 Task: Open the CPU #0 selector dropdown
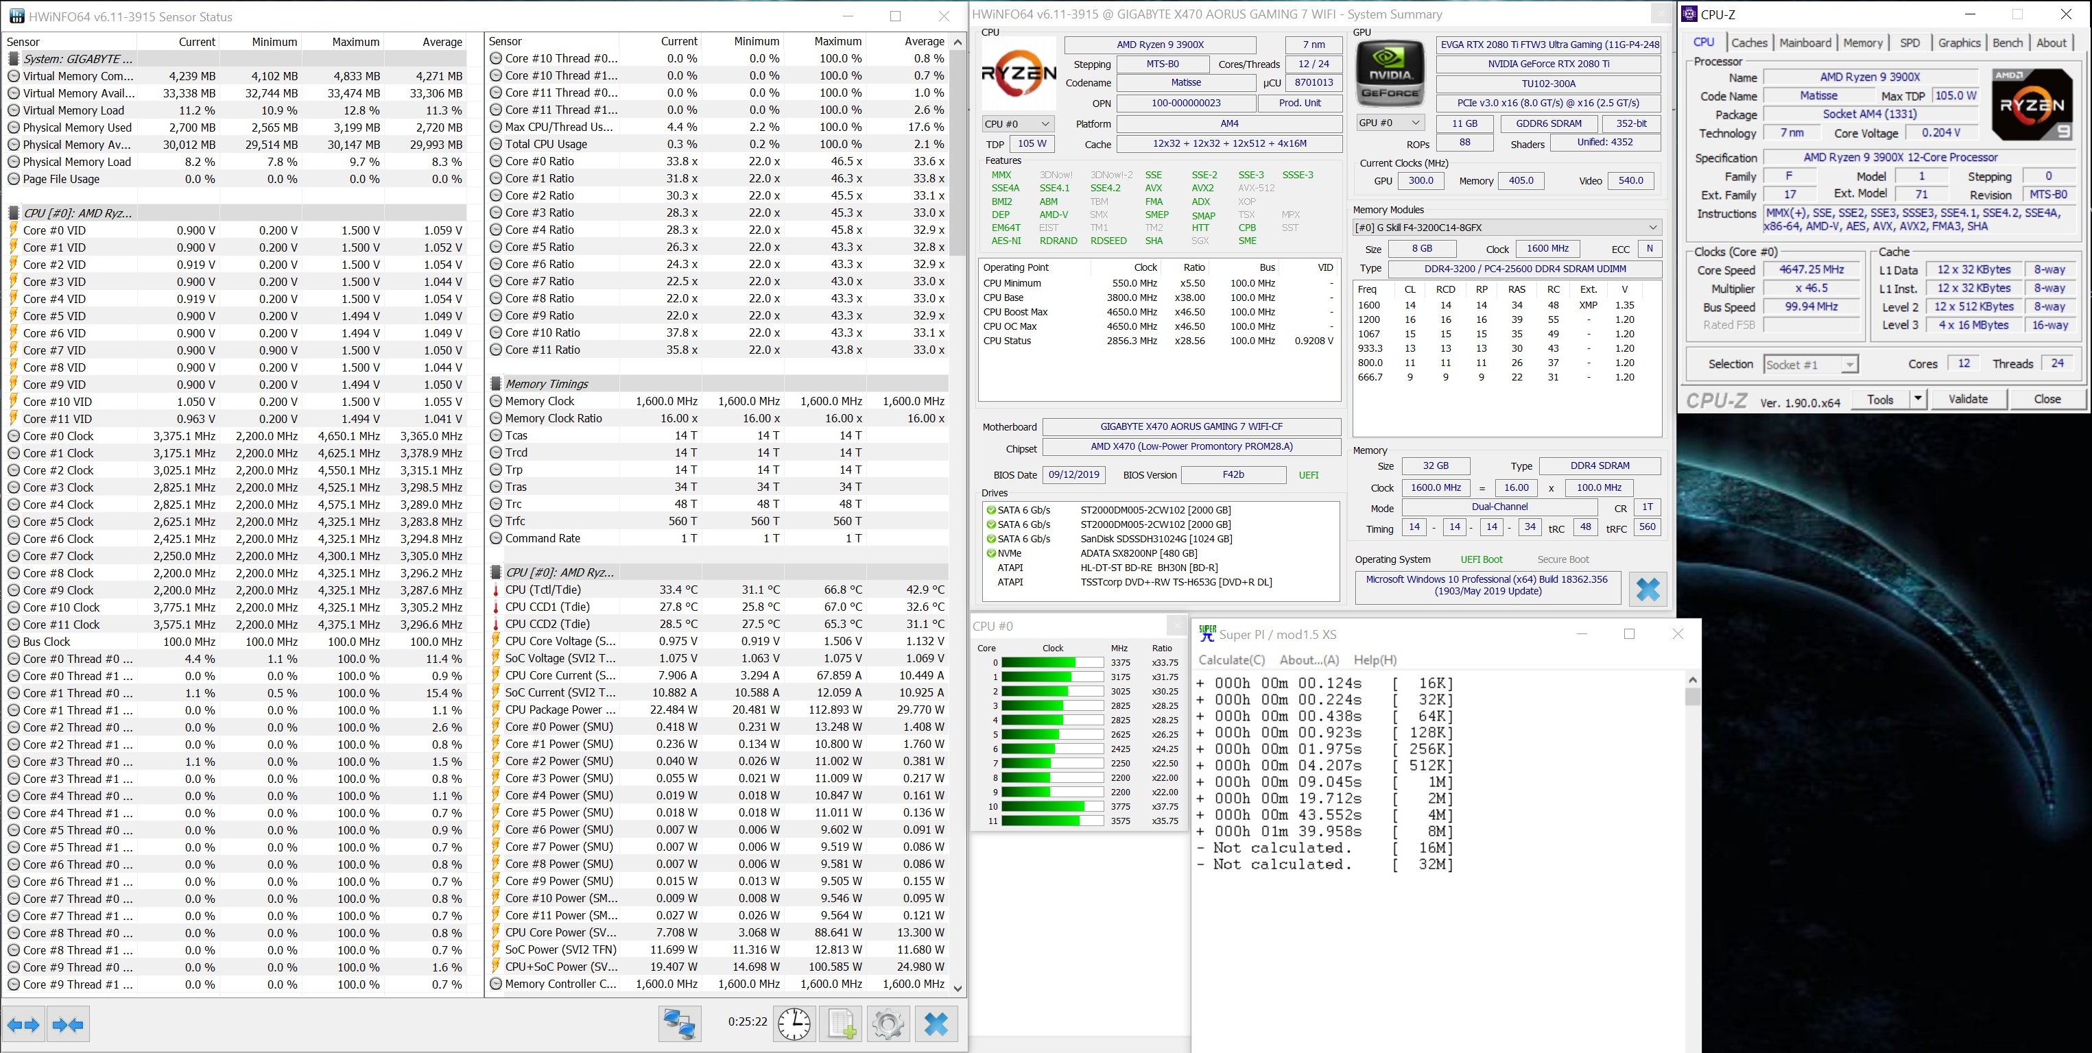(1018, 123)
